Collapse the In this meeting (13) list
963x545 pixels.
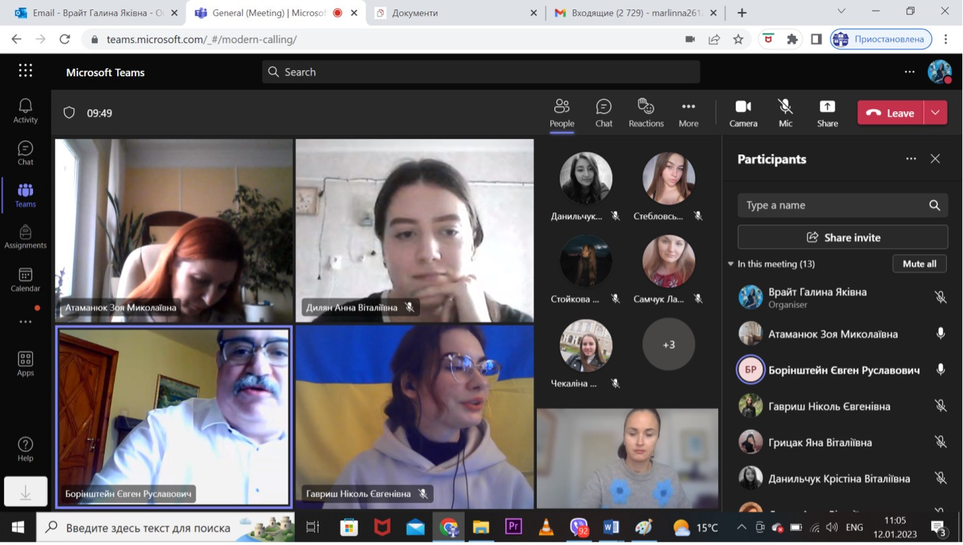pyautogui.click(x=731, y=264)
